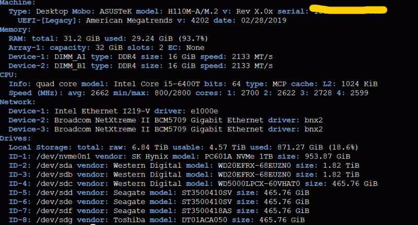
Task: Click the memory usage percent (93.7%)
Action: [193, 39]
